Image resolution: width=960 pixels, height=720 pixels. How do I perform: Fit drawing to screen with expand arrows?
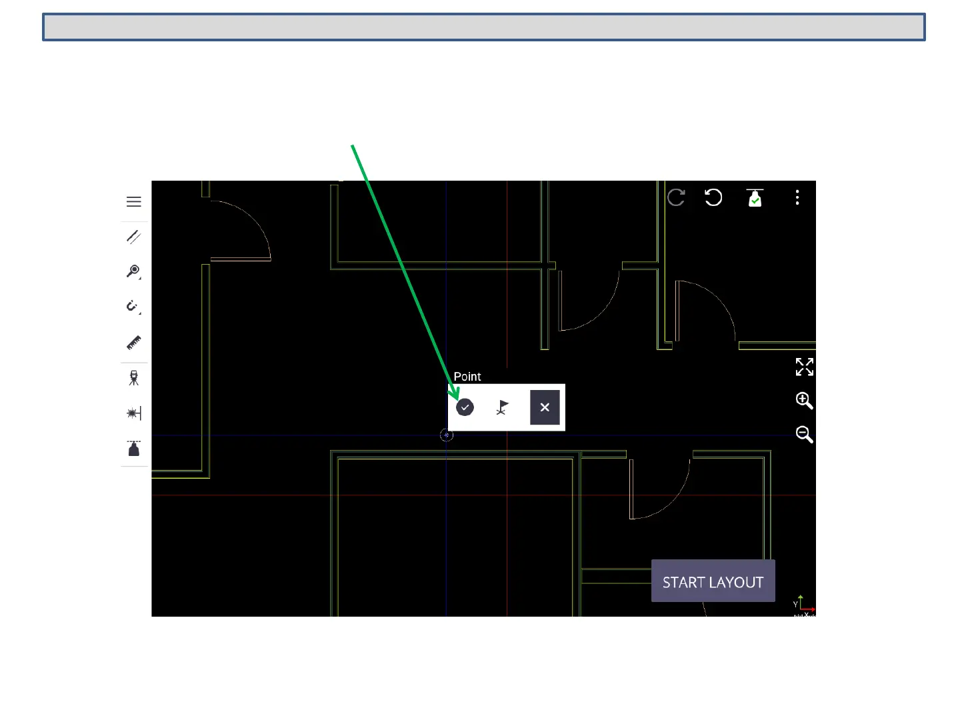(805, 367)
